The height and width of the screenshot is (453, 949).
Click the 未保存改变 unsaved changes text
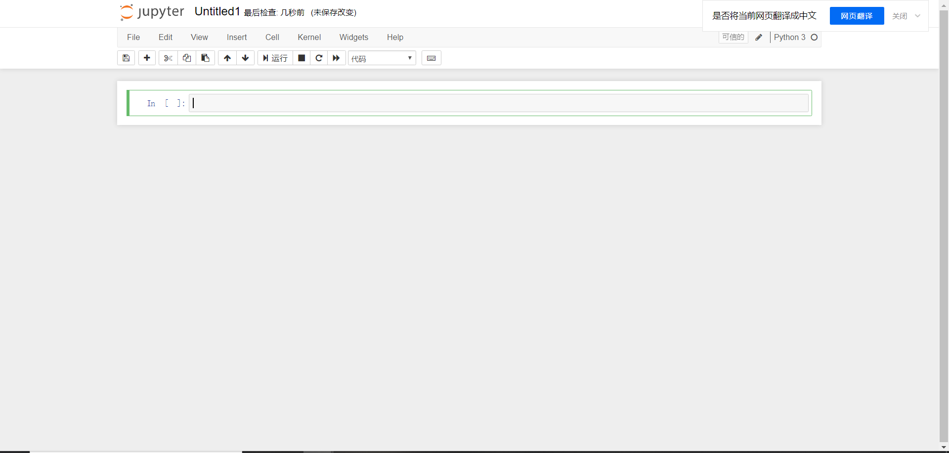tap(334, 13)
